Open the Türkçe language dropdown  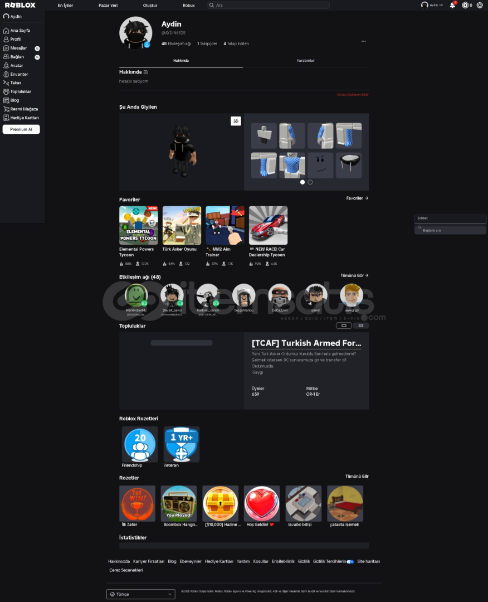point(141,594)
